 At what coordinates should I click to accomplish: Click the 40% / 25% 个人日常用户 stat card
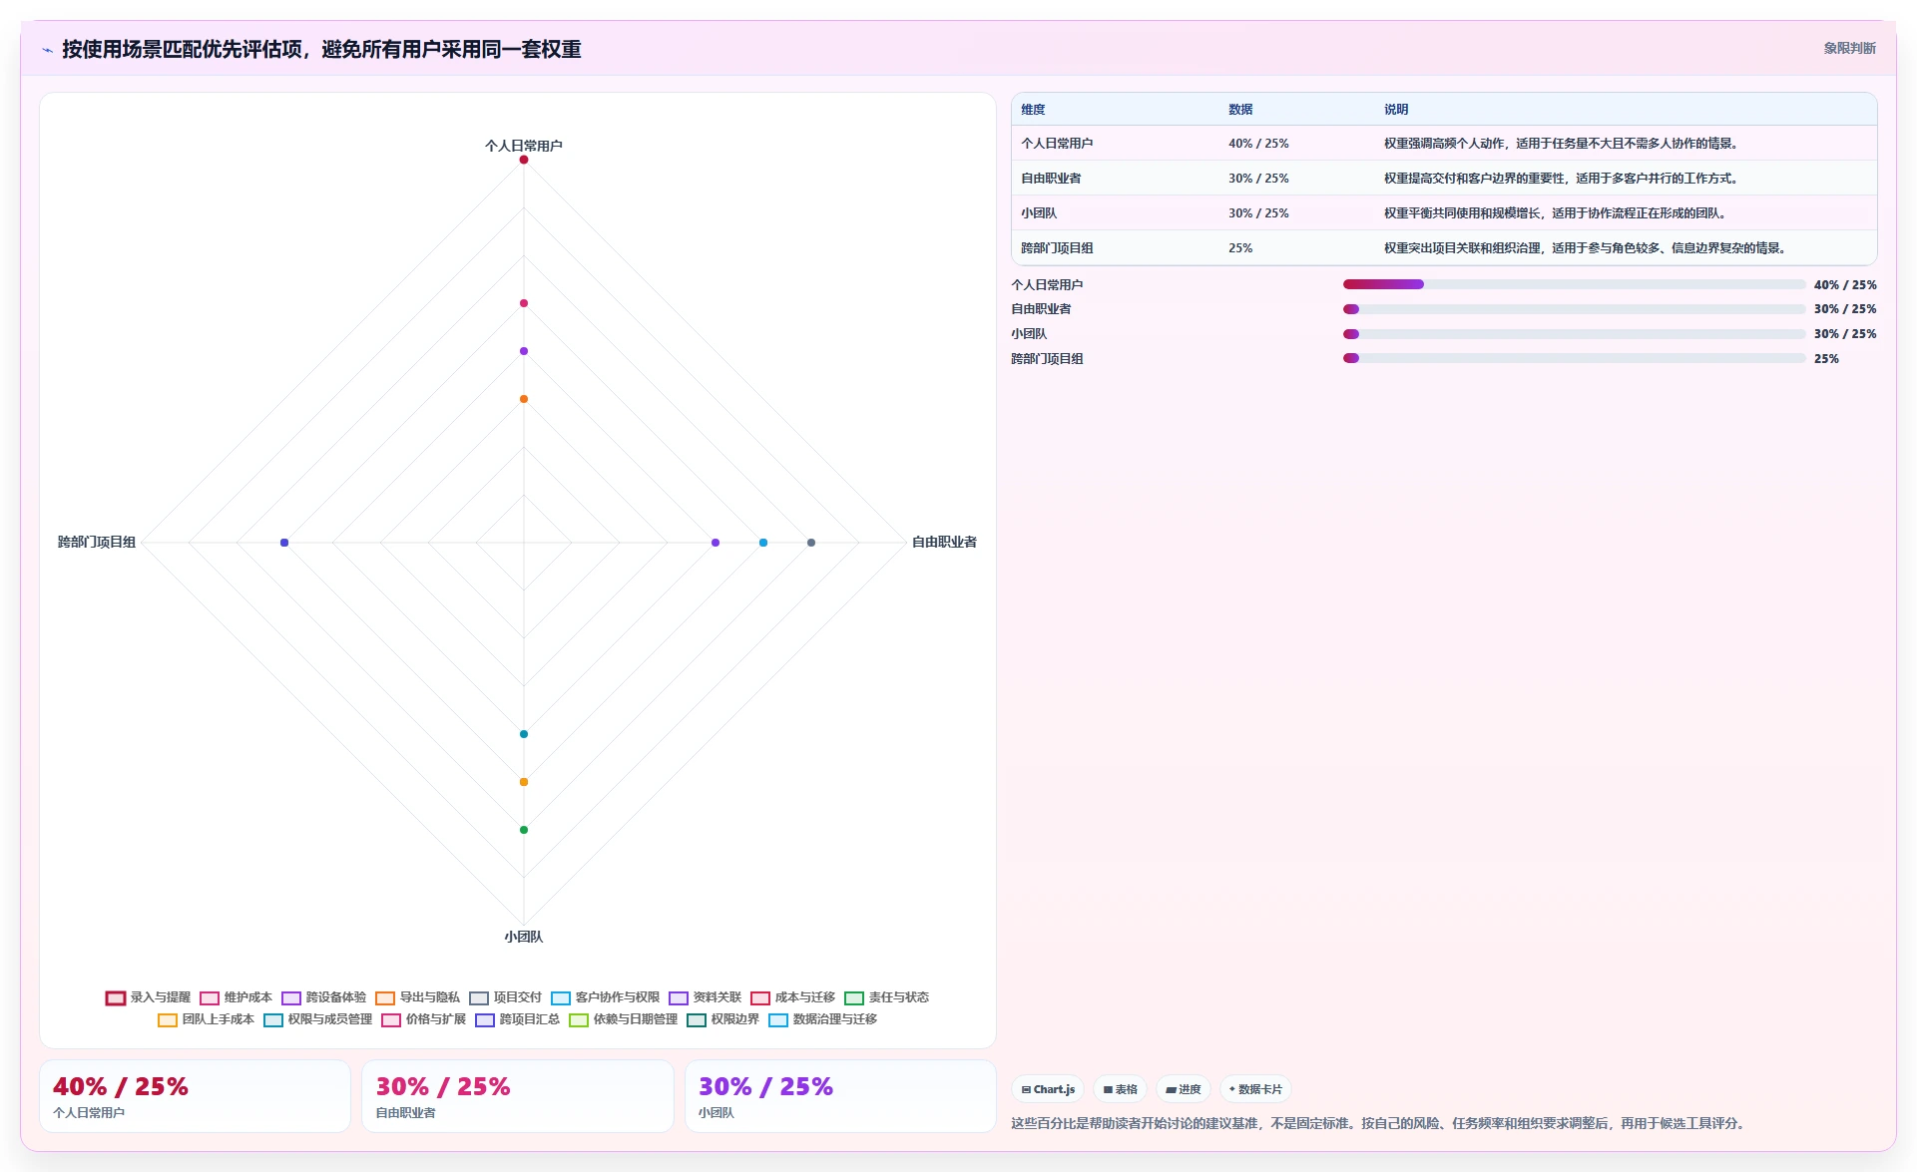[195, 1096]
